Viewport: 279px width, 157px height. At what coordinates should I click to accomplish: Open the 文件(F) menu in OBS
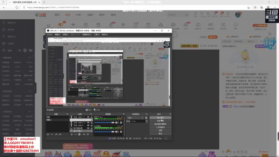coord(50,35)
